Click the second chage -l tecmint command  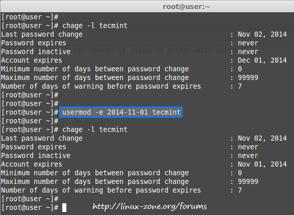(x=95, y=129)
